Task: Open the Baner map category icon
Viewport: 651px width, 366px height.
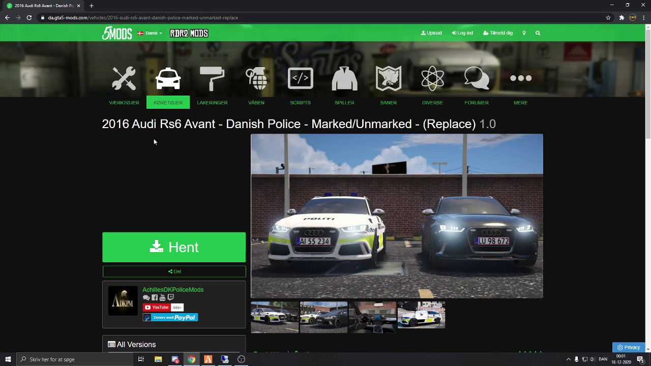Action: 389,78
